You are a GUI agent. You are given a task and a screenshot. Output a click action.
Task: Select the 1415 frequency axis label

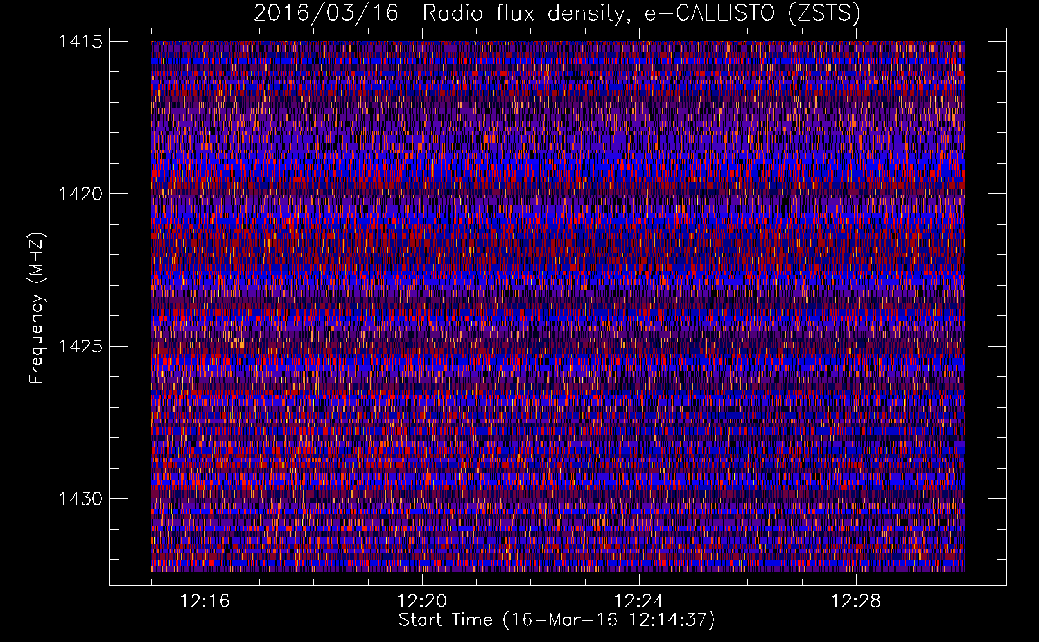80,42
